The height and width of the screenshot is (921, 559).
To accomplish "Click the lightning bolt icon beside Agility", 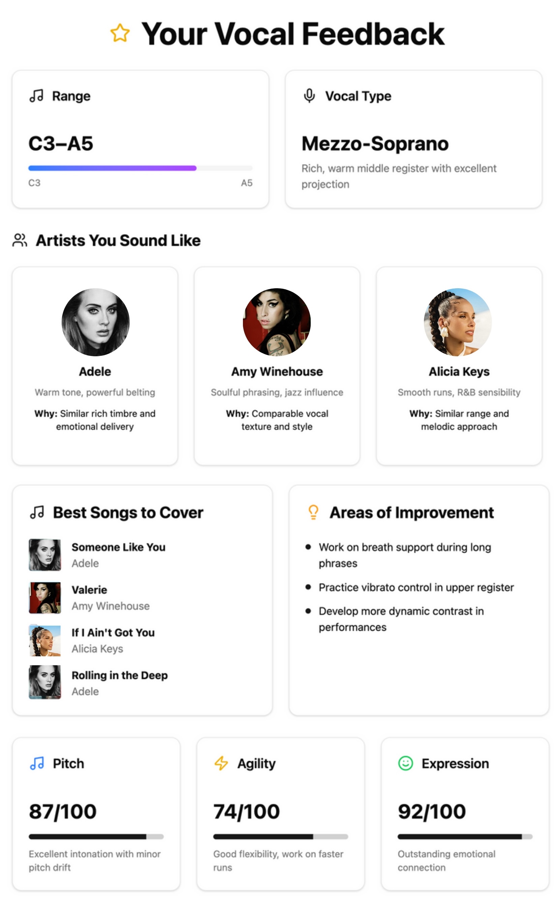I will click(221, 764).
